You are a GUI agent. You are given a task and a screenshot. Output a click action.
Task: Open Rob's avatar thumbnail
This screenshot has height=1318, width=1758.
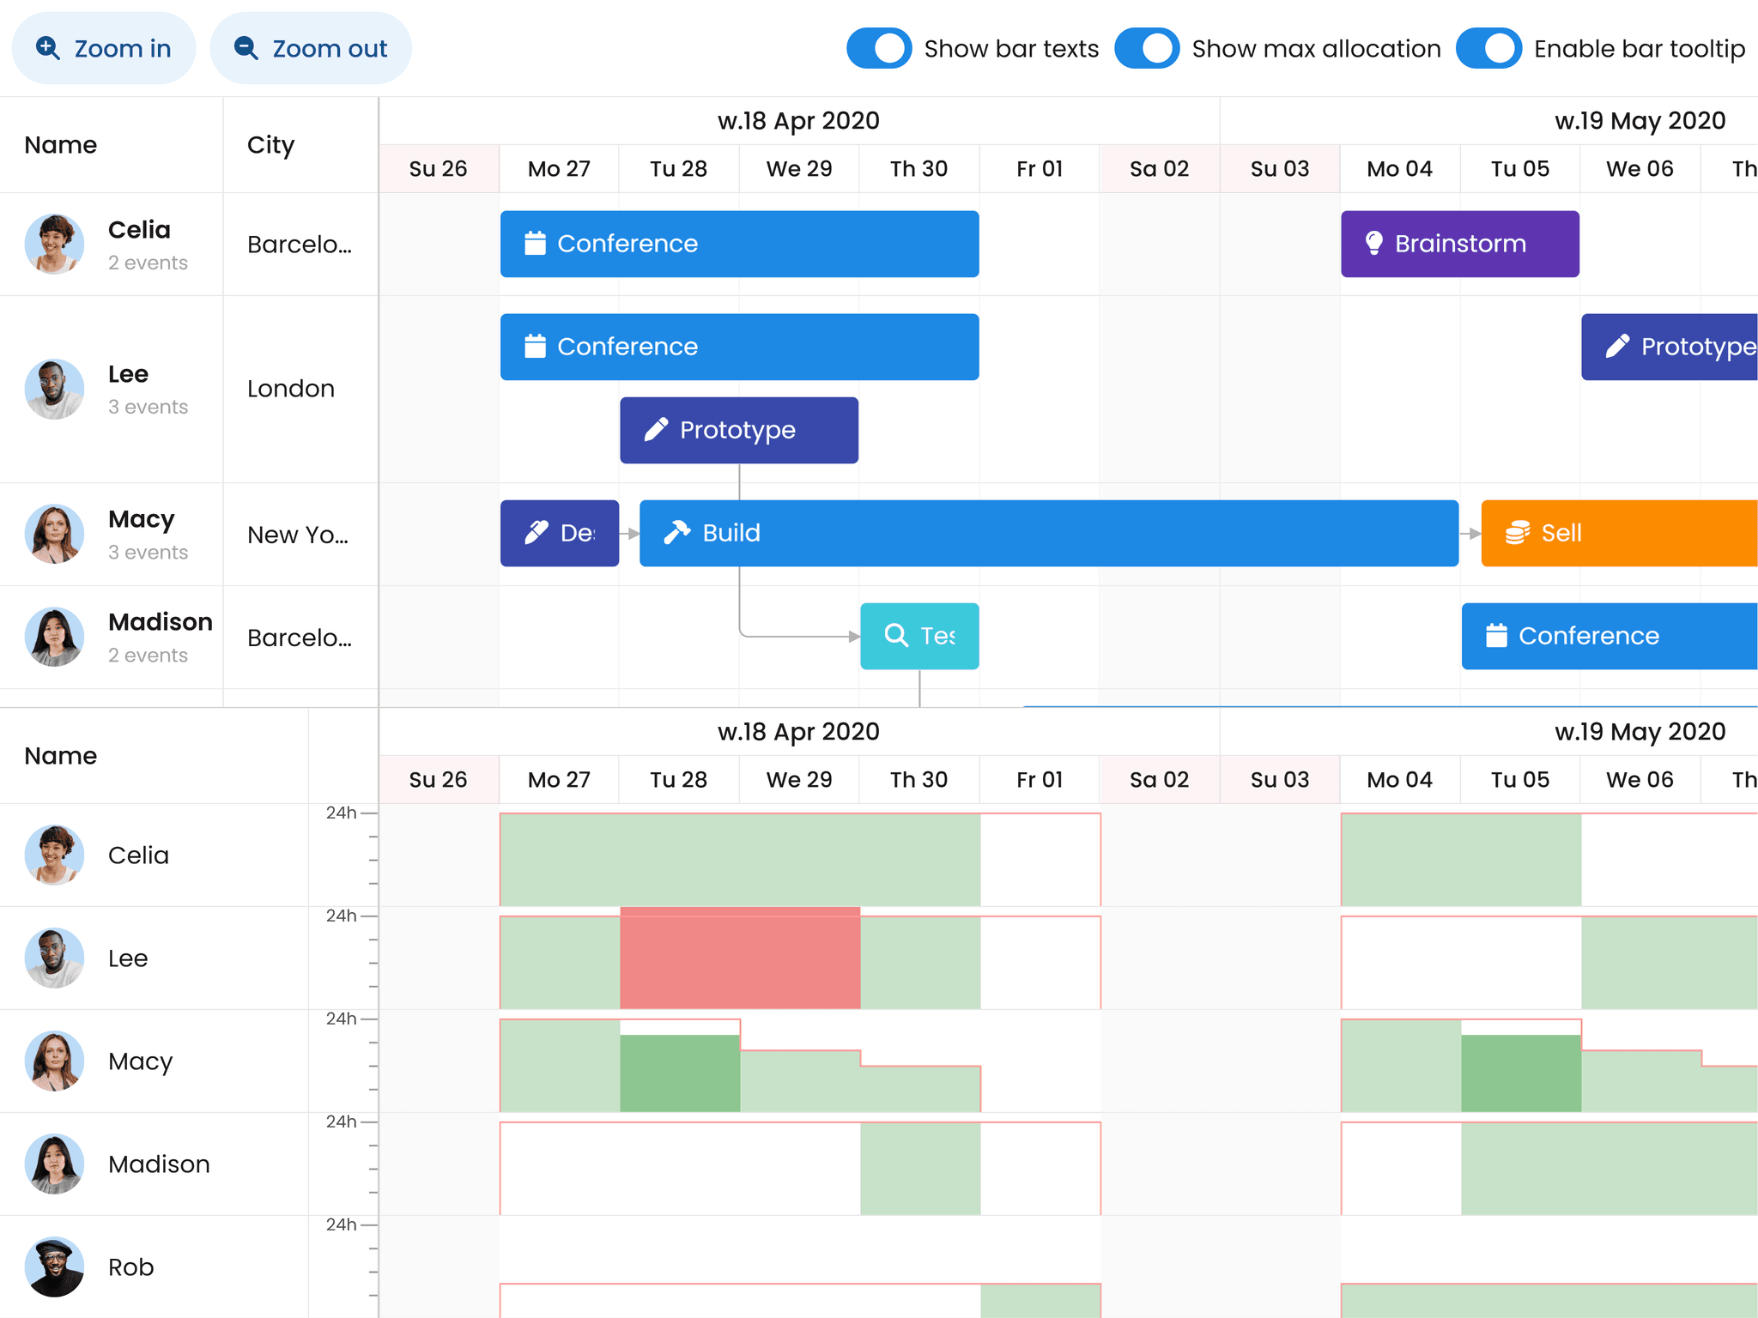[54, 1267]
